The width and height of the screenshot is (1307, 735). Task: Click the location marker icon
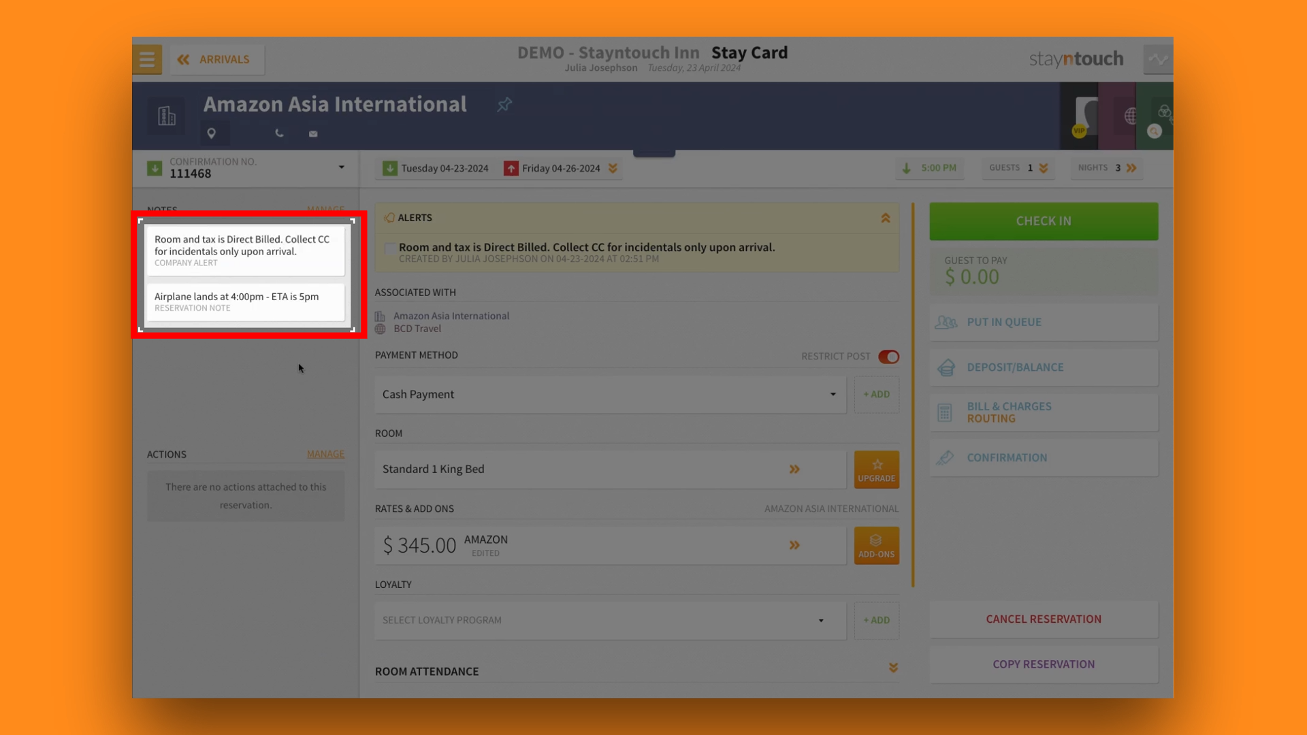pos(212,133)
